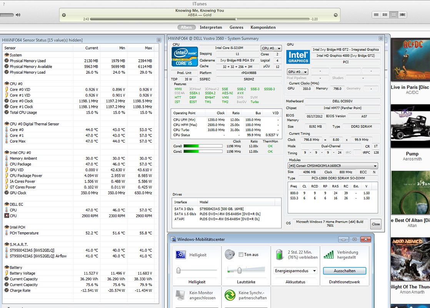The image size is (430, 308).
Task: Click the Battery Voltage lightning icon
Action: pos(7,273)
